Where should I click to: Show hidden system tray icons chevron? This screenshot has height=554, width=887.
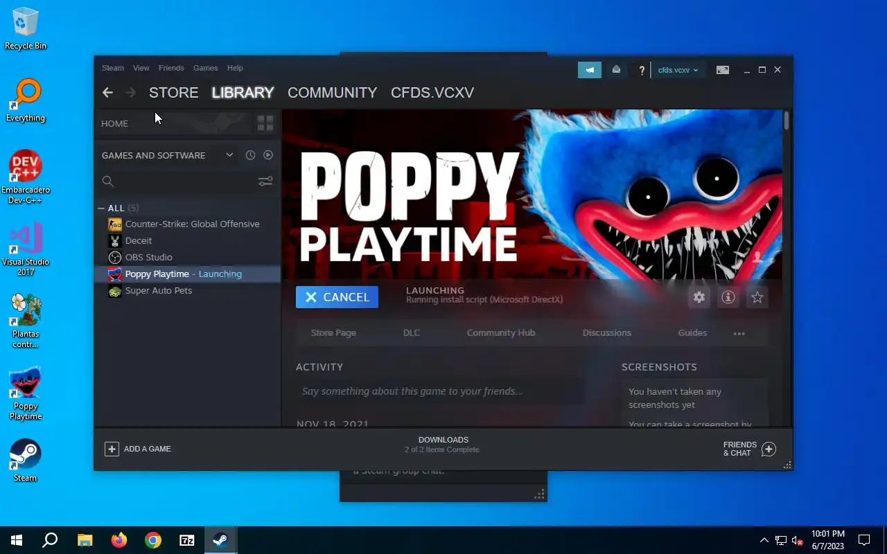(x=764, y=540)
